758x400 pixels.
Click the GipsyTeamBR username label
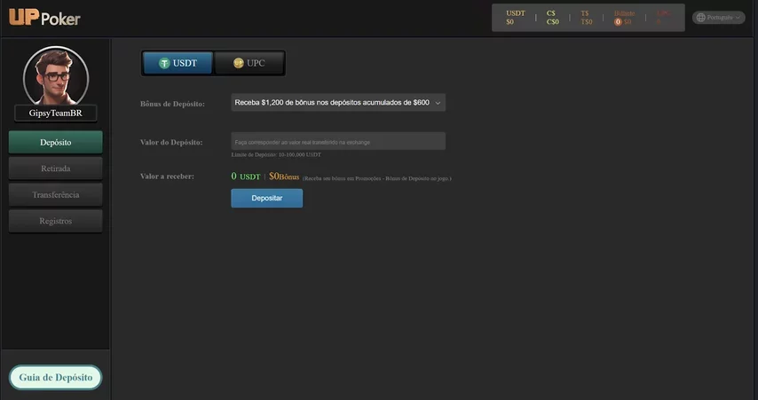point(56,114)
